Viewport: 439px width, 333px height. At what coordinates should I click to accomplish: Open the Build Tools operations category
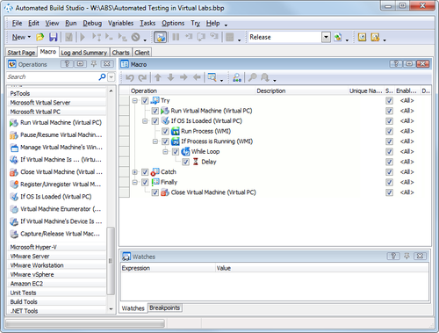[57, 301]
